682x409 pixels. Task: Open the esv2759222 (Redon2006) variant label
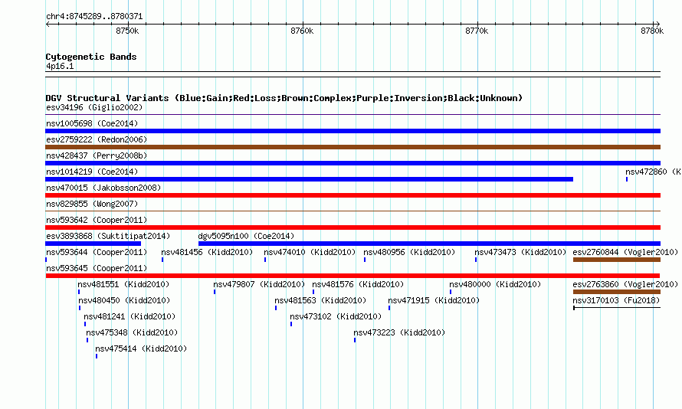[x=97, y=139]
